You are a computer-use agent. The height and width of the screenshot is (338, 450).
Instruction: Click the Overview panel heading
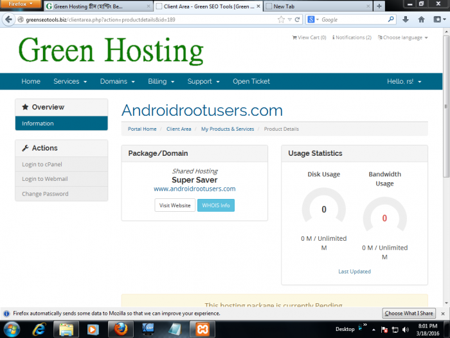[x=62, y=108]
